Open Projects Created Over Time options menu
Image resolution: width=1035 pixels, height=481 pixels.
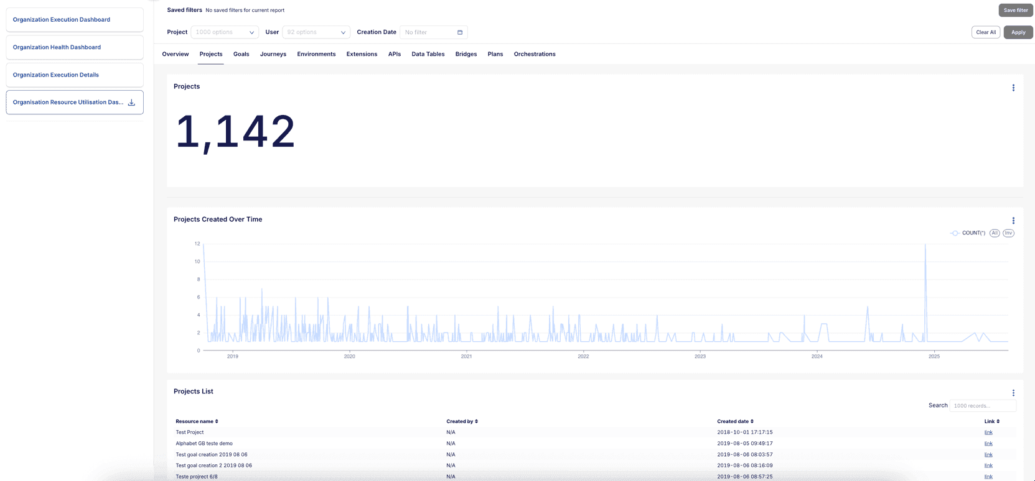pyautogui.click(x=1013, y=221)
